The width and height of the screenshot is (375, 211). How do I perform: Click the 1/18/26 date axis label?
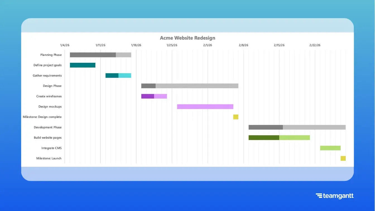click(136, 45)
